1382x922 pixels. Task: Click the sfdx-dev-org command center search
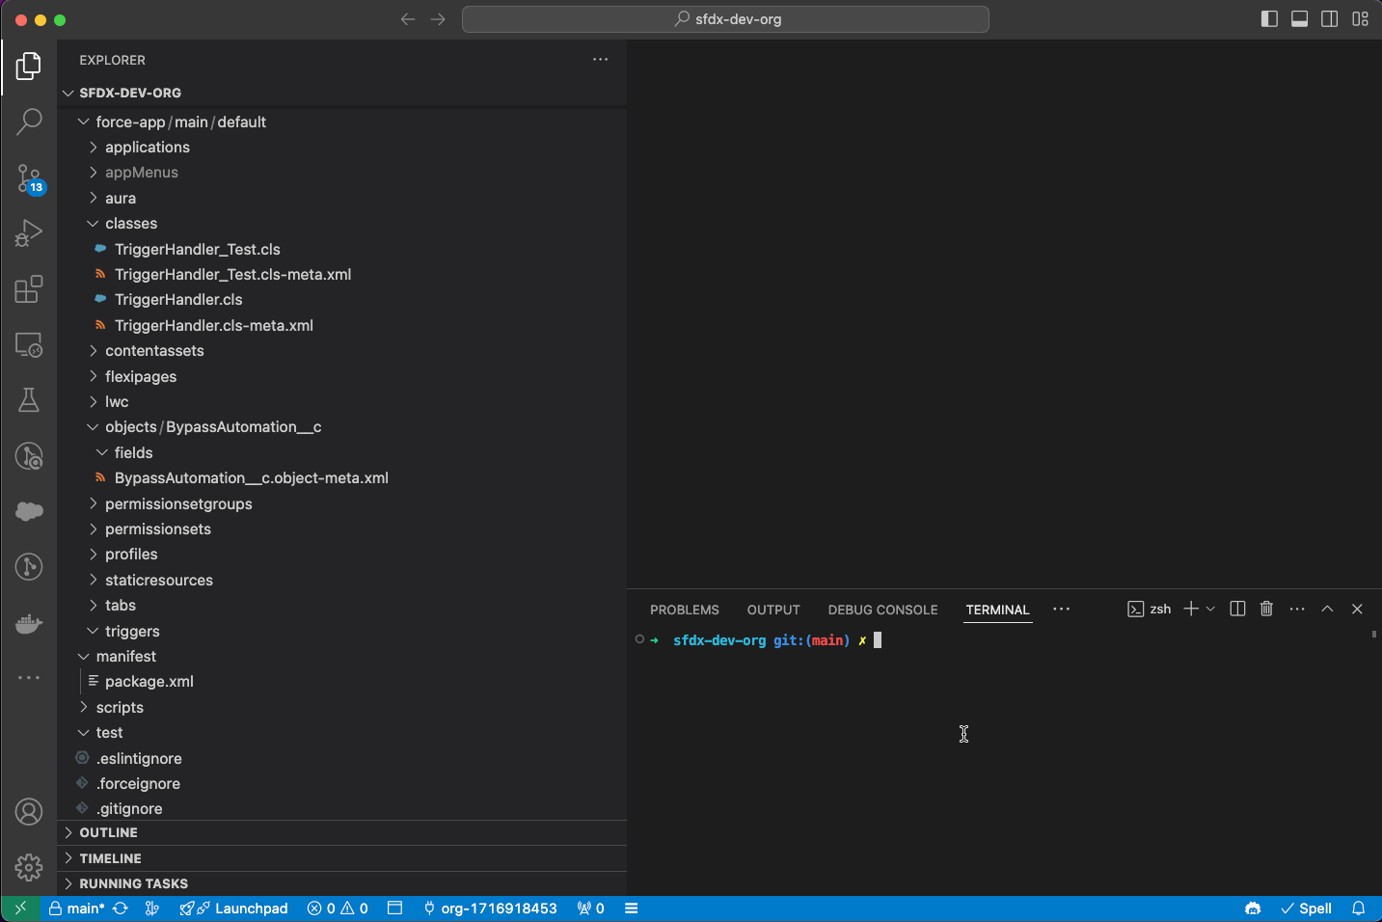click(725, 19)
